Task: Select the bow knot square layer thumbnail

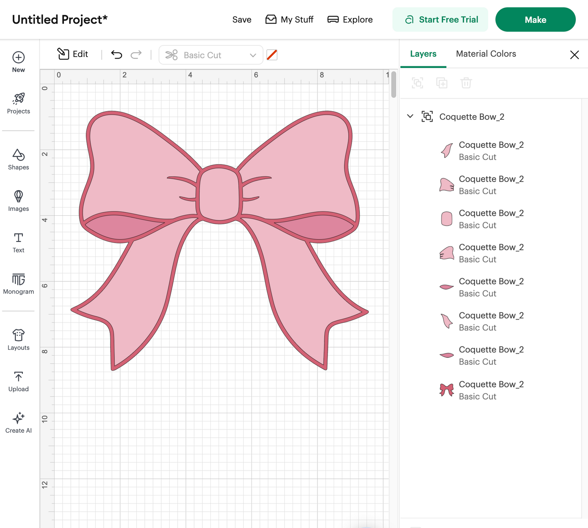Action: point(447,219)
